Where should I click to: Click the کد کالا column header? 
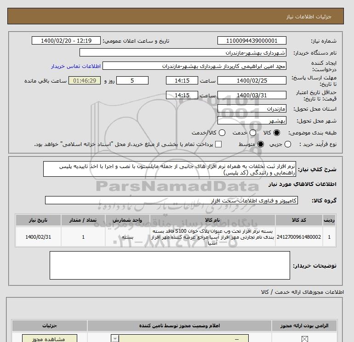pyautogui.click(x=299, y=220)
